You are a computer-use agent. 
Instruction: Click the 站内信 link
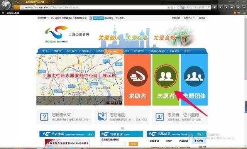(202, 18)
